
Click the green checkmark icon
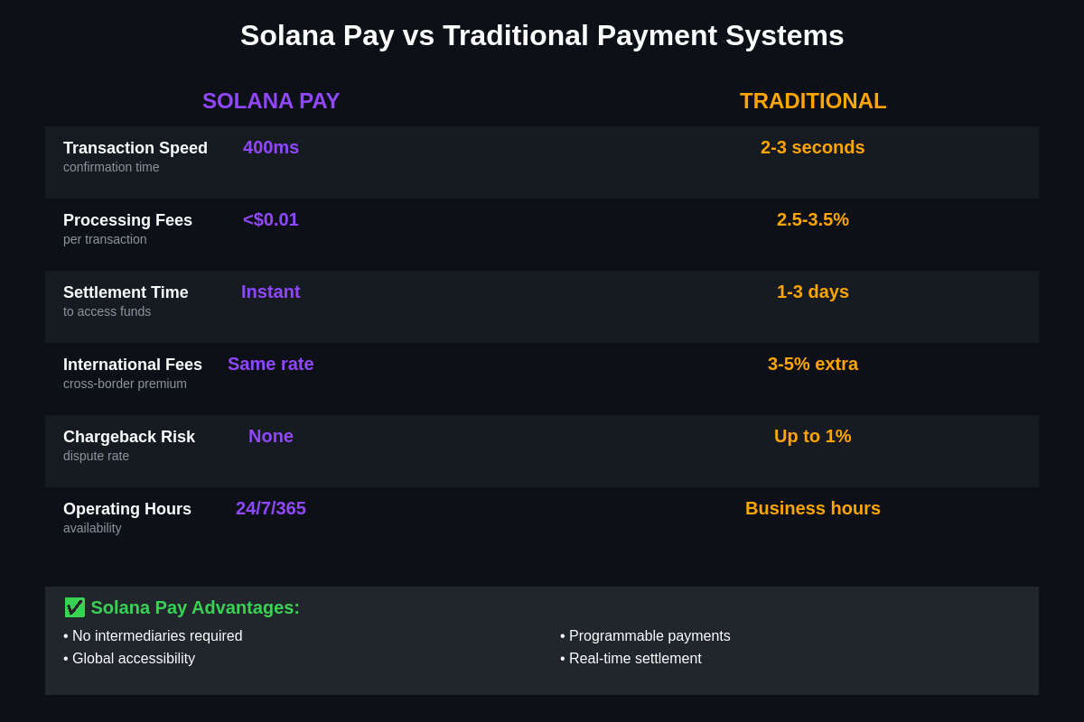coord(74,607)
